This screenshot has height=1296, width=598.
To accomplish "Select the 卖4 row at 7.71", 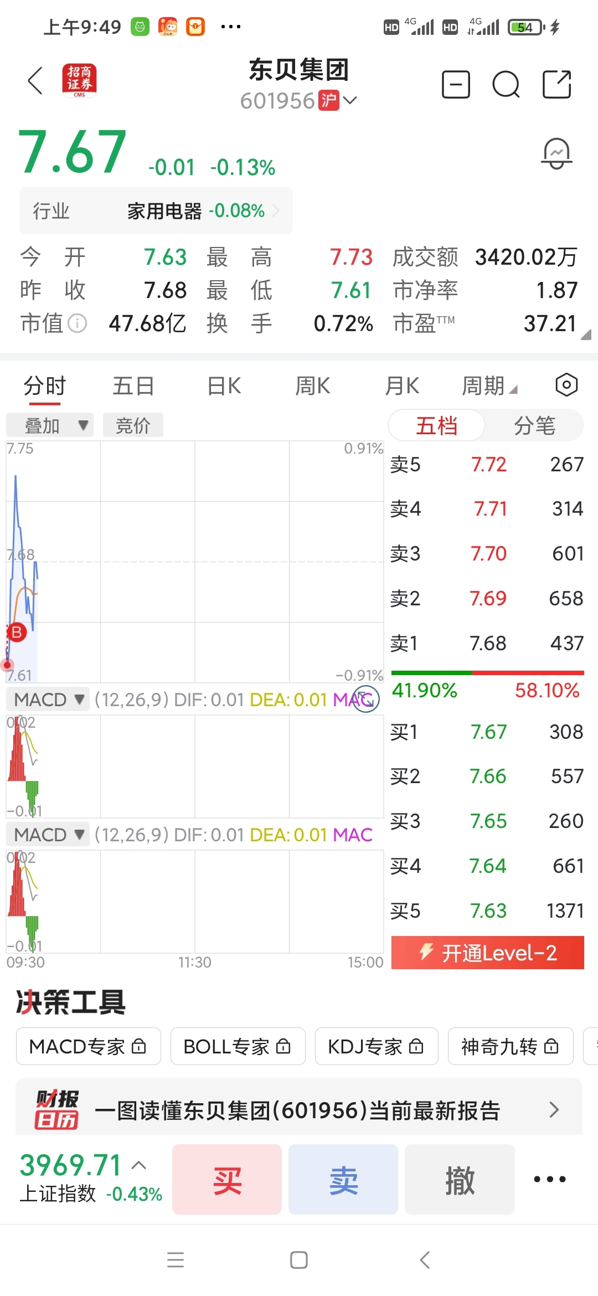I will pos(487,508).
